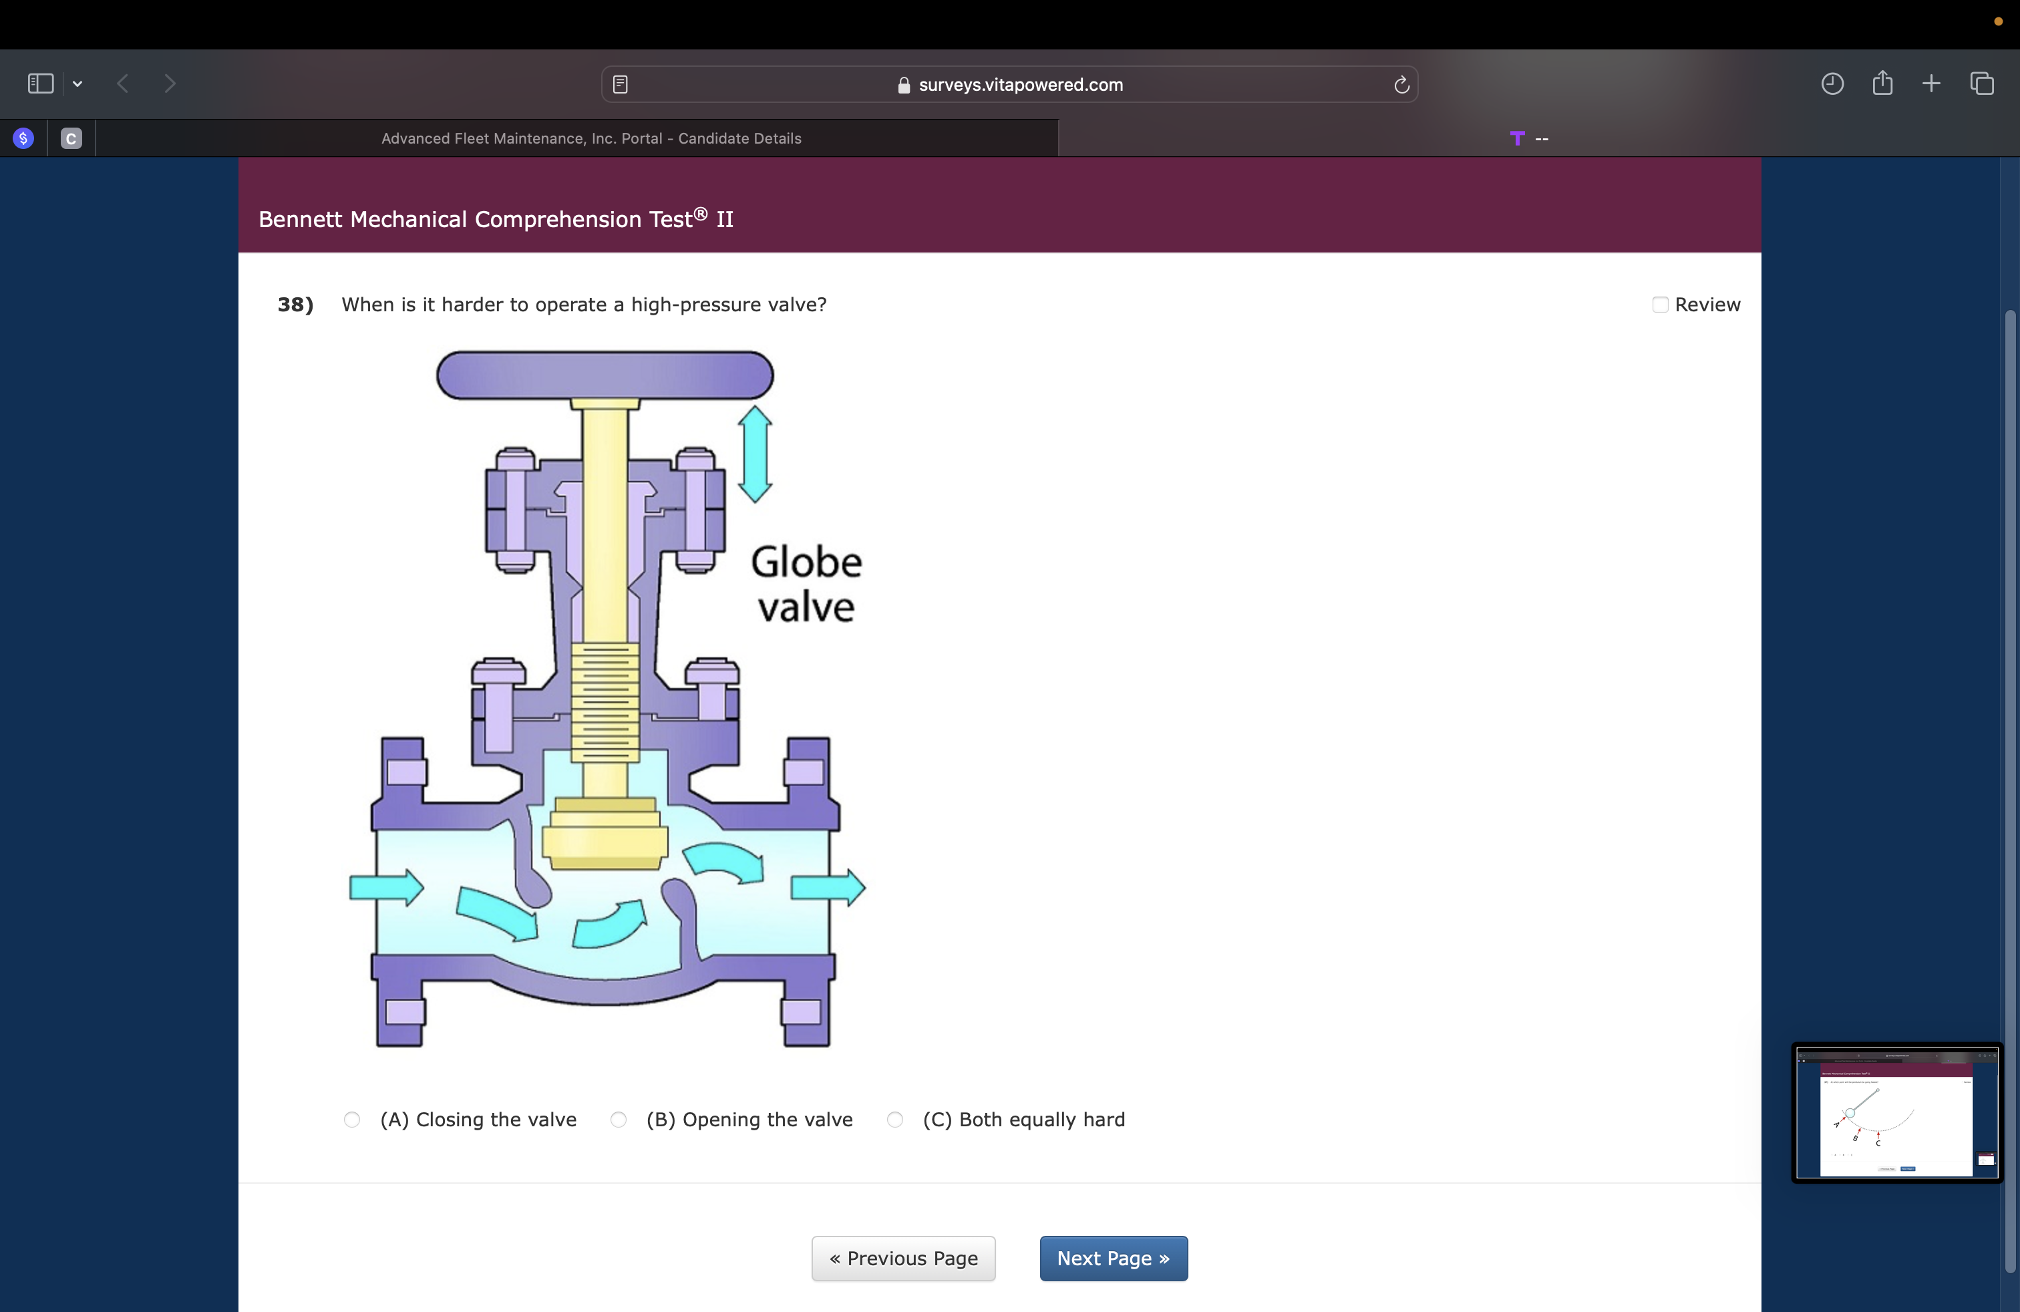Viewport: 2020px width, 1312px height.
Task: Open the Reader view icon in address bar
Action: [x=621, y=84]
